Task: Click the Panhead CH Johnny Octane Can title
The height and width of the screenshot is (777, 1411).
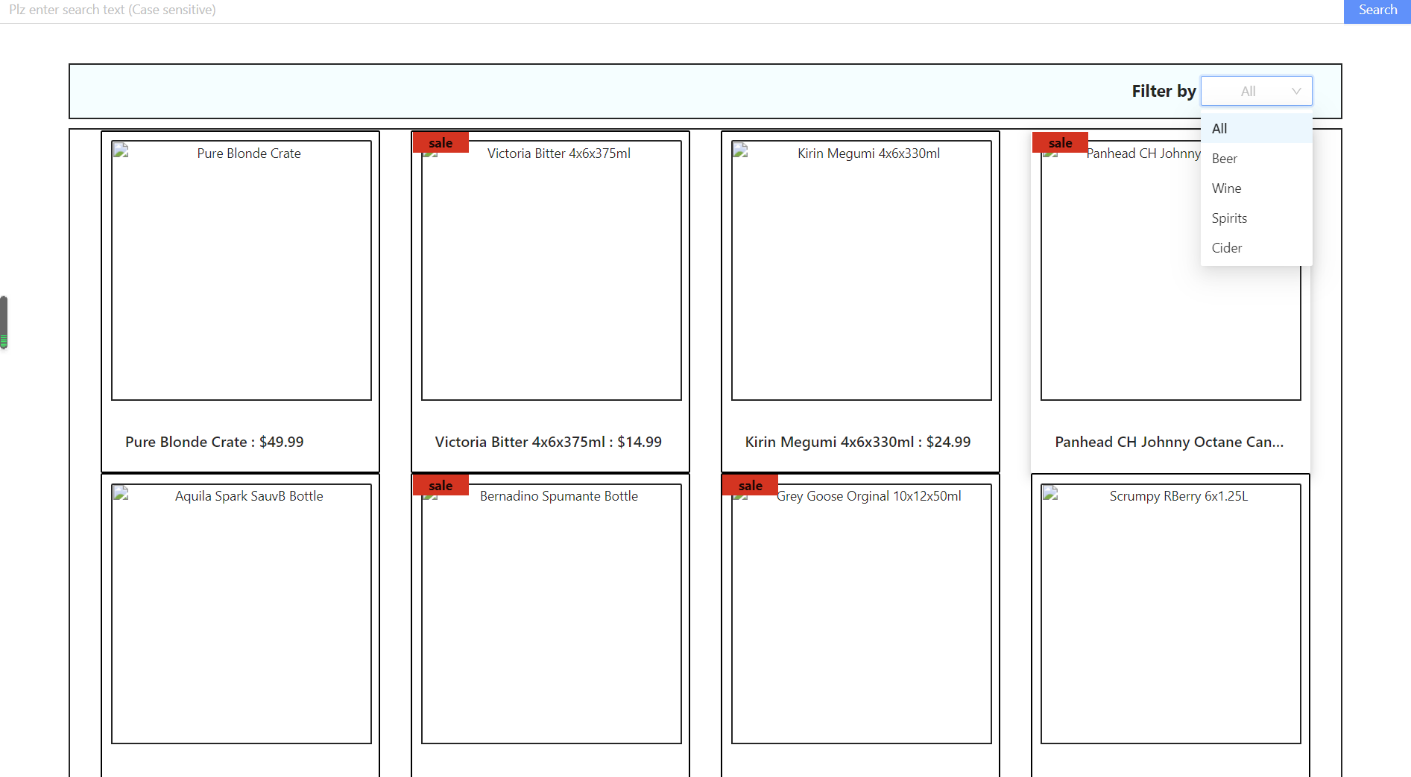Action: click(x=1169, y=442)
